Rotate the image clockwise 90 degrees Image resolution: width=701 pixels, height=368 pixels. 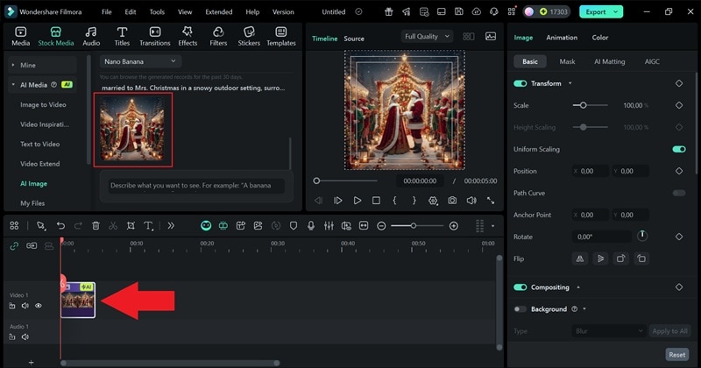coord(621,258)
